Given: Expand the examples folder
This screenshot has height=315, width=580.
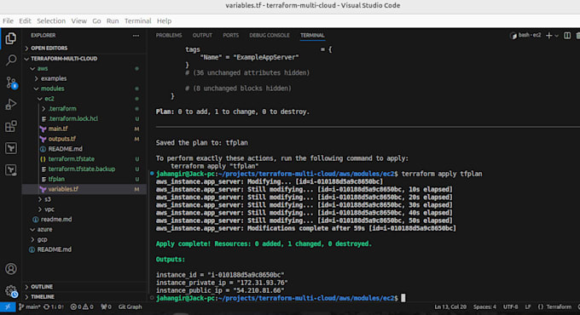Looking at the screenshot, I should tap(54, 78).
